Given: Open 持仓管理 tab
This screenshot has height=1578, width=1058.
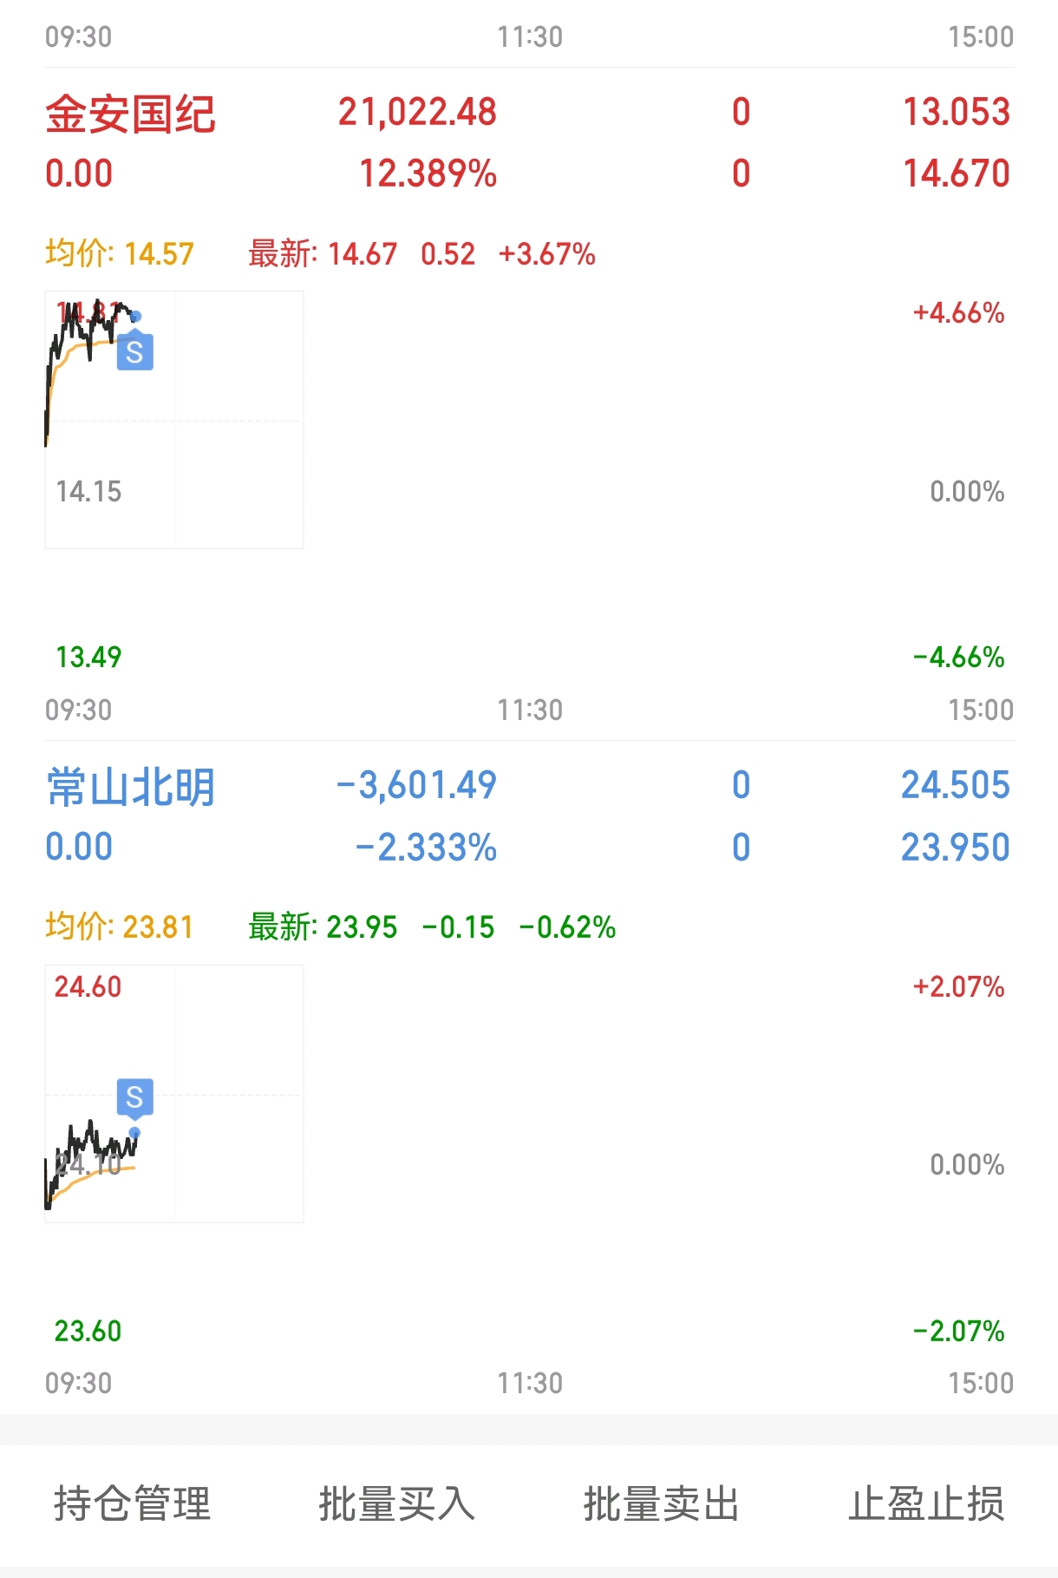Looking at the screenshot, I should click(x=132, y=1503).
